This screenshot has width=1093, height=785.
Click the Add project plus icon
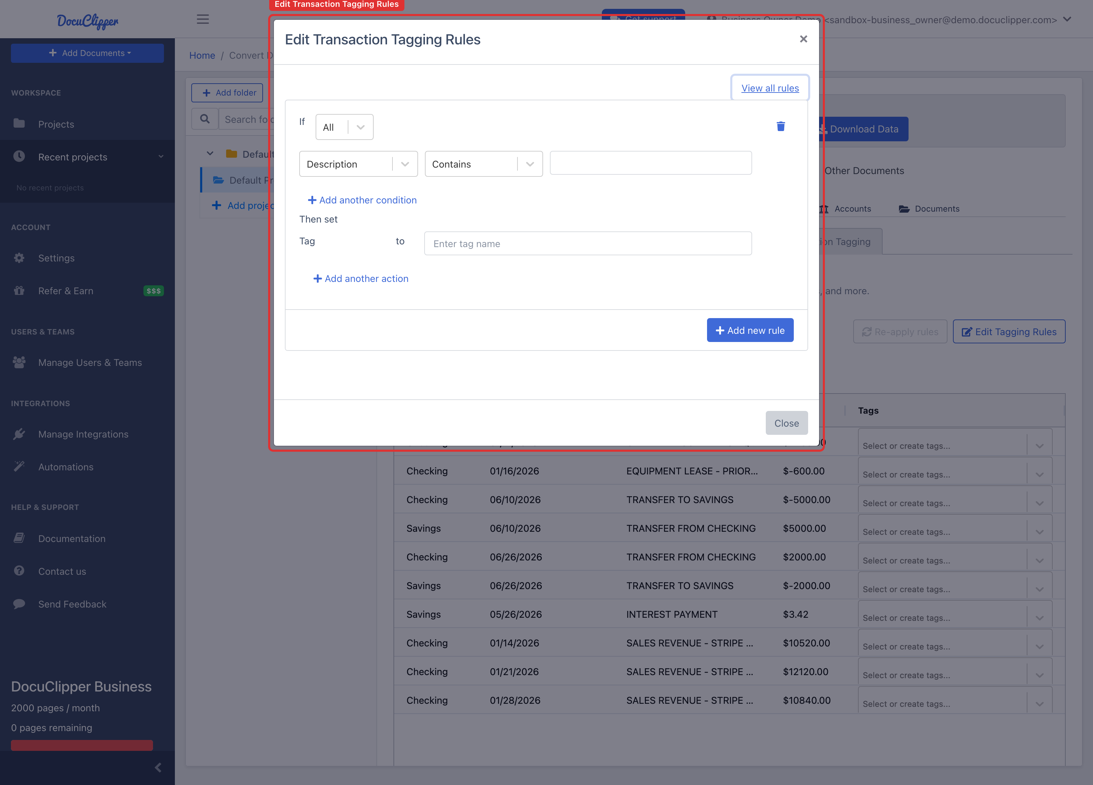(x=217, y=205)
